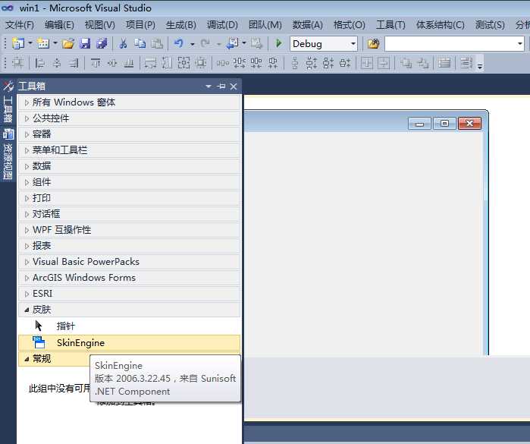Image resolution: width=530 pixels, height=444 pixels.
Task: Click the Copy toolbar icon
Action: [x=140, y=43]
